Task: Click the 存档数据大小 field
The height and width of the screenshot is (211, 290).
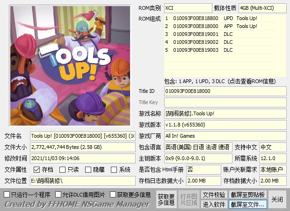Action: click(x=273, y=181)
